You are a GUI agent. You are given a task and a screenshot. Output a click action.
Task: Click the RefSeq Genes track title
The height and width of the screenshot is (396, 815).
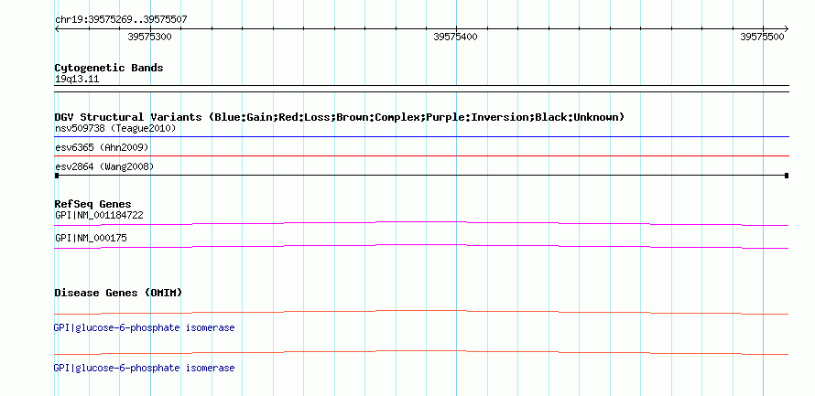pyautogui.click(x=93, y=205)
